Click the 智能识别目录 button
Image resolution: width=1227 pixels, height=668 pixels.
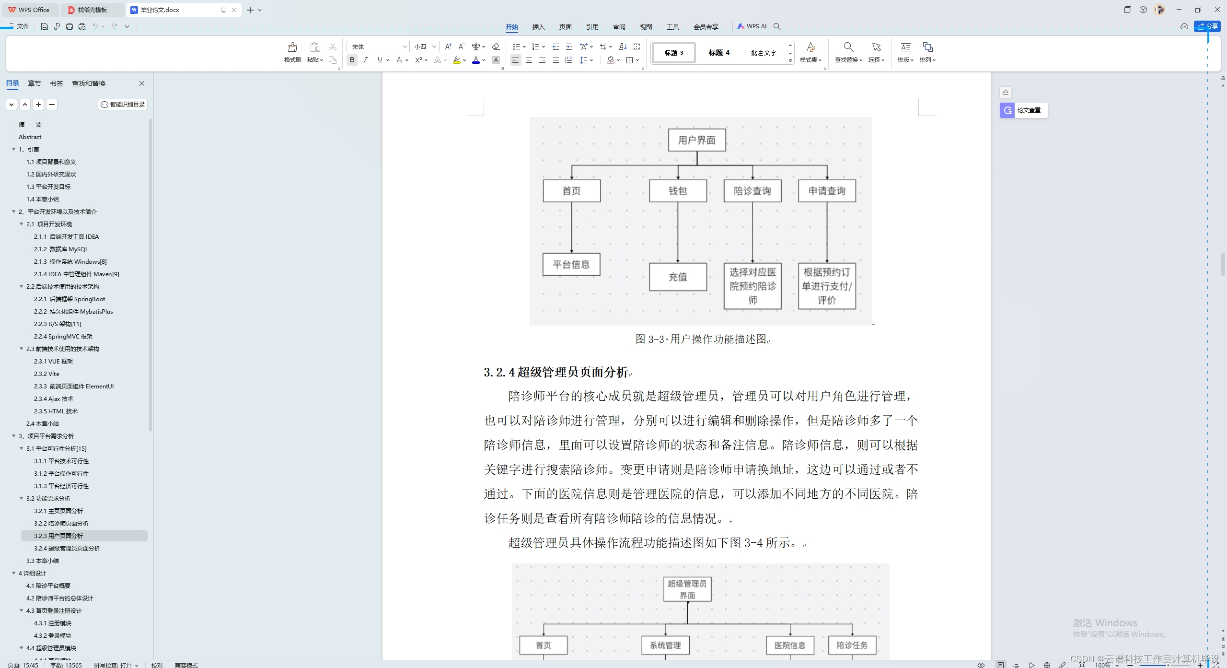[x=123, y=105]
